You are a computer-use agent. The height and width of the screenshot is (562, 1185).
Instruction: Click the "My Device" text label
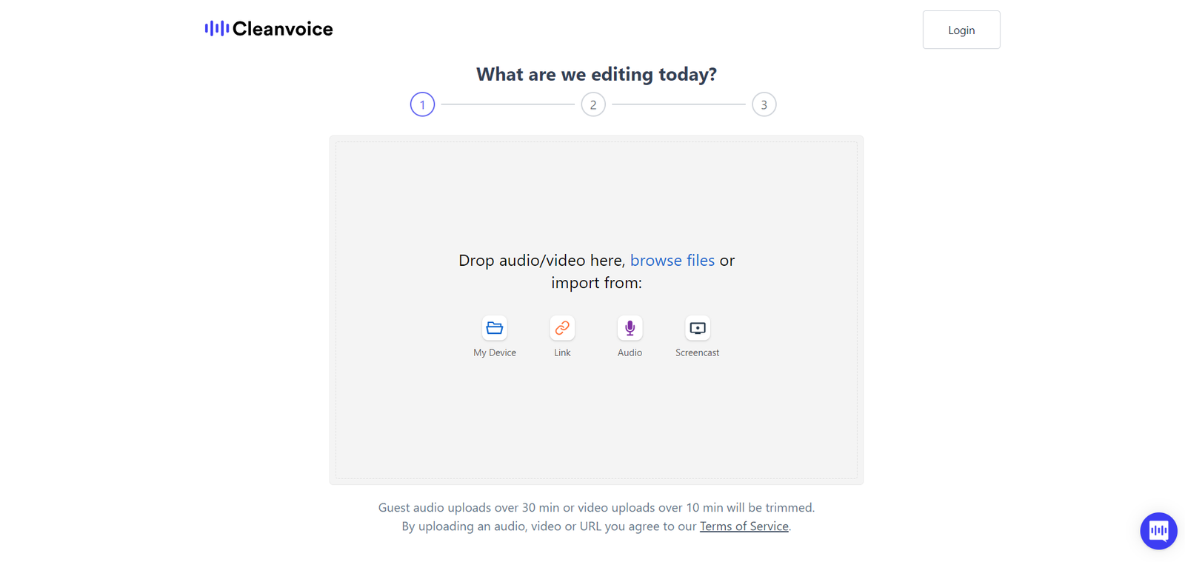[x=495, y=352]
